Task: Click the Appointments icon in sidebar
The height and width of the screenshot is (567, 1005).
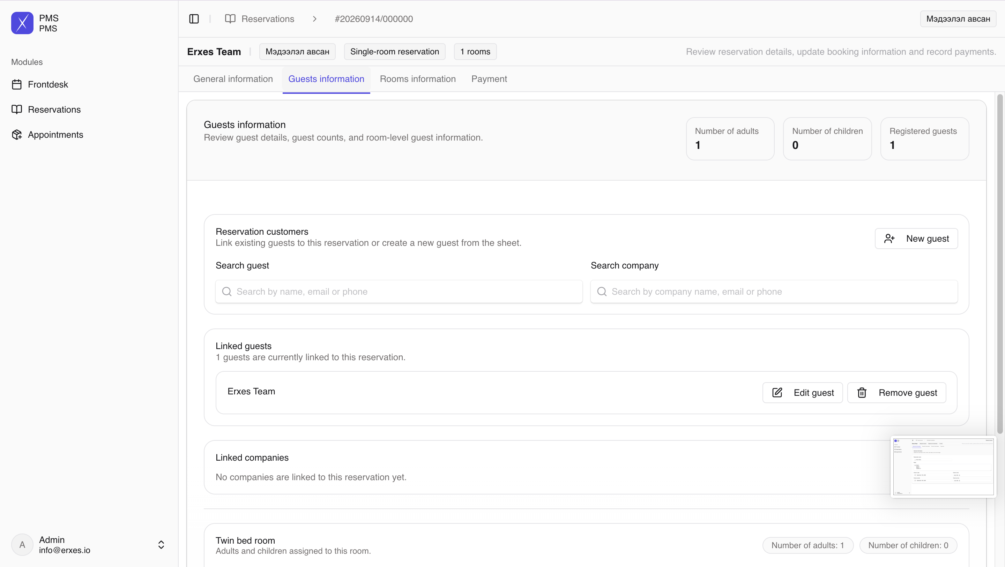Action: point(17,135)
